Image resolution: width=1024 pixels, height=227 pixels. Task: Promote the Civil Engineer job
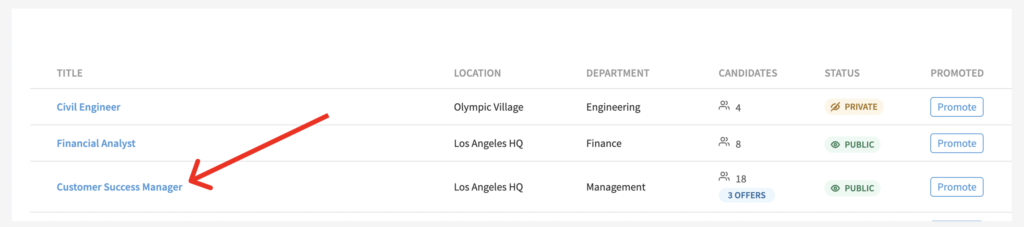coord(957,107)
